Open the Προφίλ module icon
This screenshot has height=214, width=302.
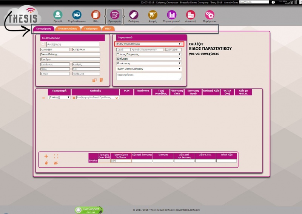58,15
